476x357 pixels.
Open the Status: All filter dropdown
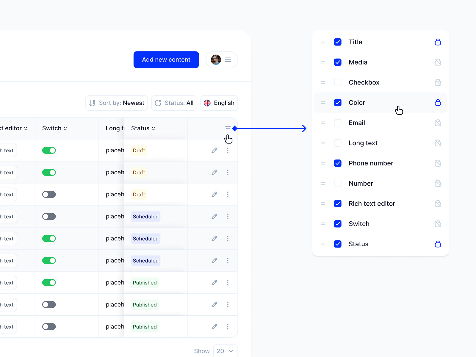[x=174, y=103]
